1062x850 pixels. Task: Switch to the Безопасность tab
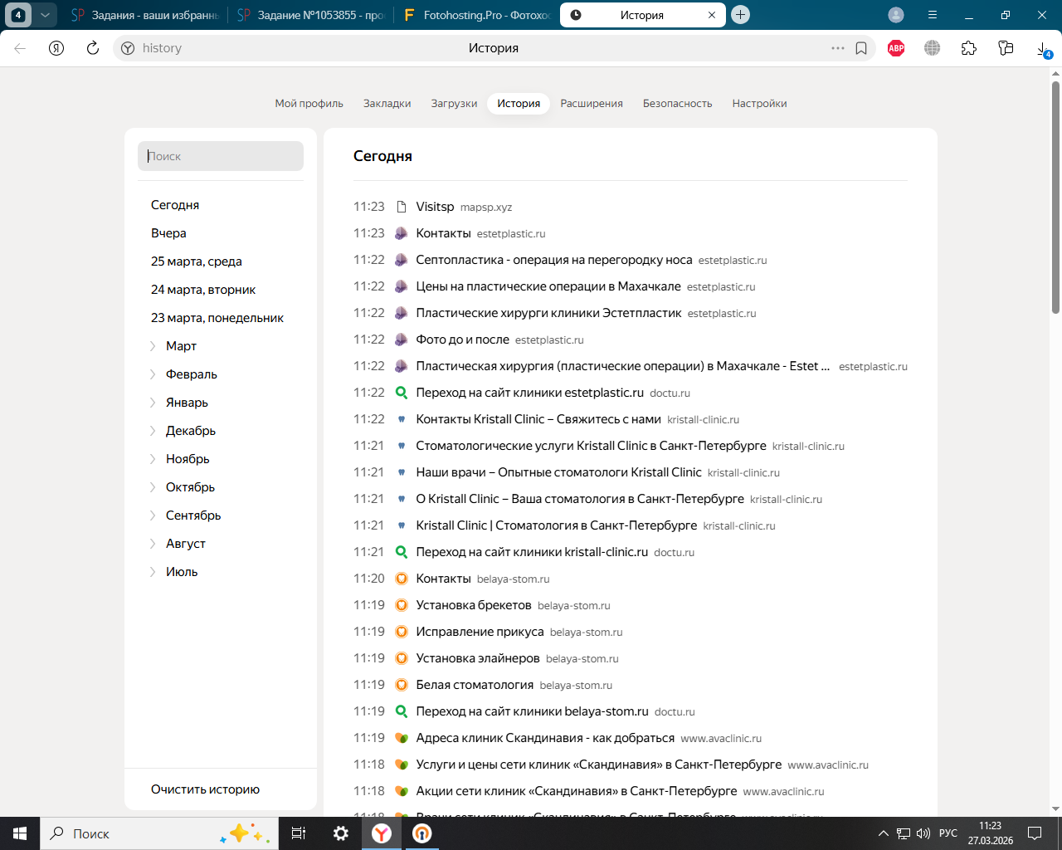tap(678, 104)
